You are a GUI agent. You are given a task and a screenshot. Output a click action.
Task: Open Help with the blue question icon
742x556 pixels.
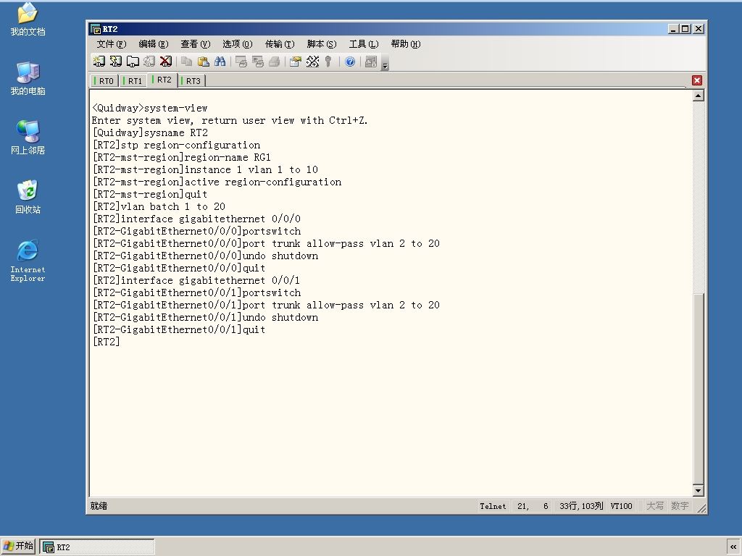350,62
